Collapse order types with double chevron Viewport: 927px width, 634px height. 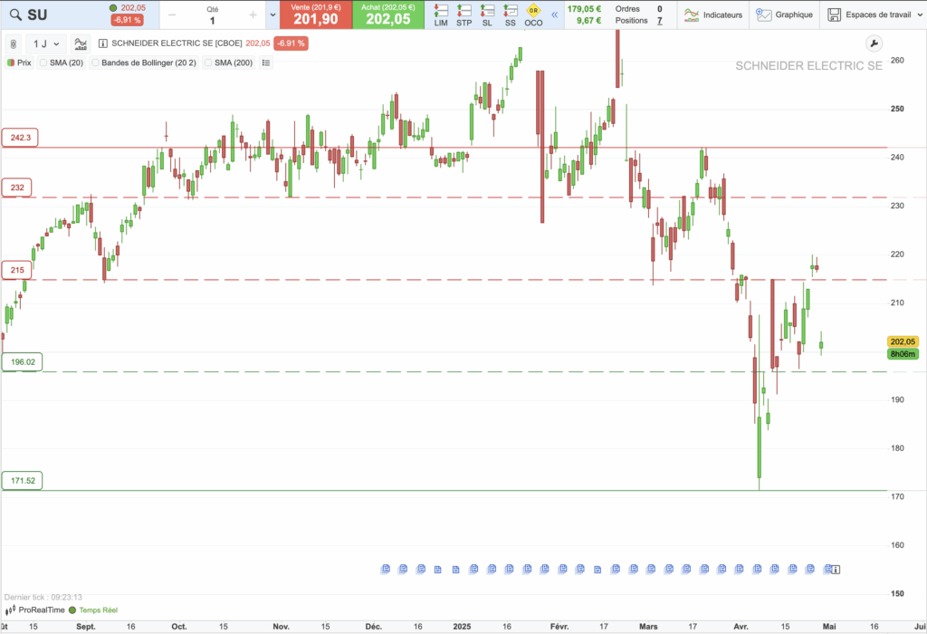[555, 14]
